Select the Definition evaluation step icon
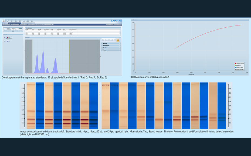The height and width of the screenshot is (156, 251). (5, 29)
